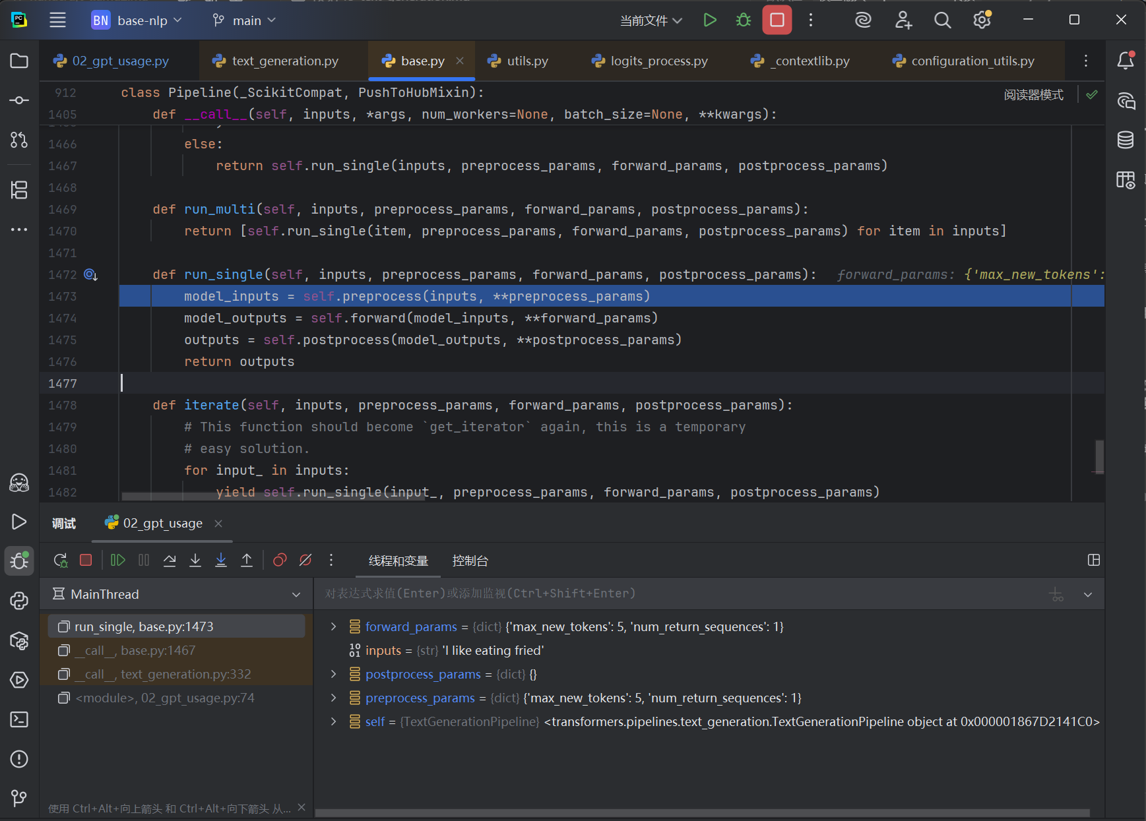Expand the forward_params variable node
Image resolution: width=1146 pixels, height=821 pixels.
pos(334,626)
